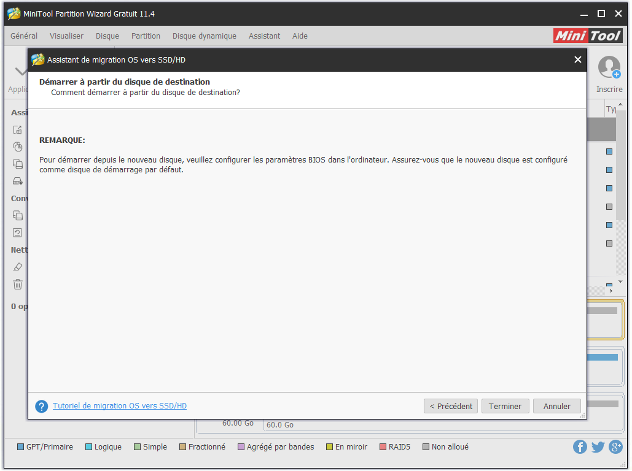Minimize the MiniTool main window
632x471 pixels.
pos(583,15)
